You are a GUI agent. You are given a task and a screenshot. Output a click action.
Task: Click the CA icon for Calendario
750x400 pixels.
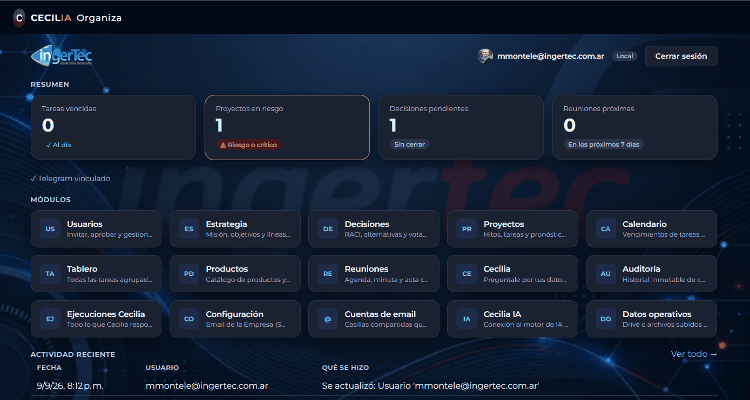tap(606, 229)
